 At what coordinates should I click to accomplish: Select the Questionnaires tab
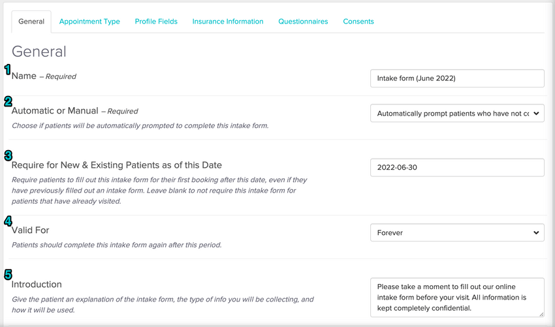pos(303,22)
